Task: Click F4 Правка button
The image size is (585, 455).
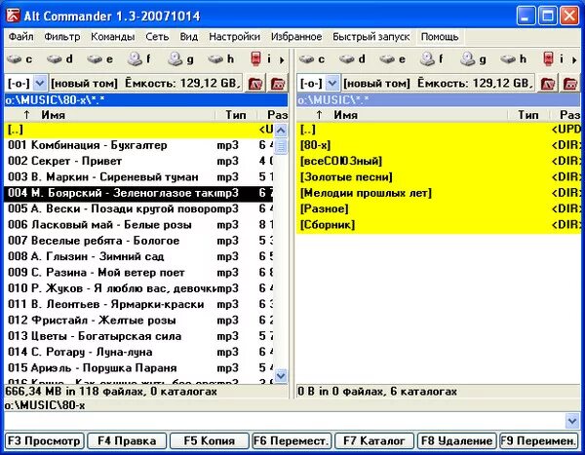Action: [x=127, y=440]
